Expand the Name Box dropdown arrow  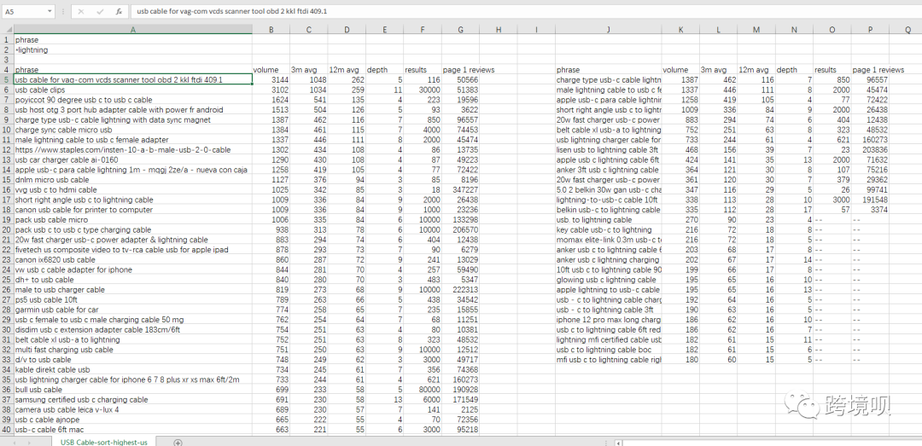click(x=49, y=11)
